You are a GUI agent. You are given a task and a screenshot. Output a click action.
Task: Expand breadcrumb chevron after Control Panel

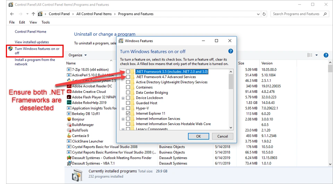coord(73,14)
